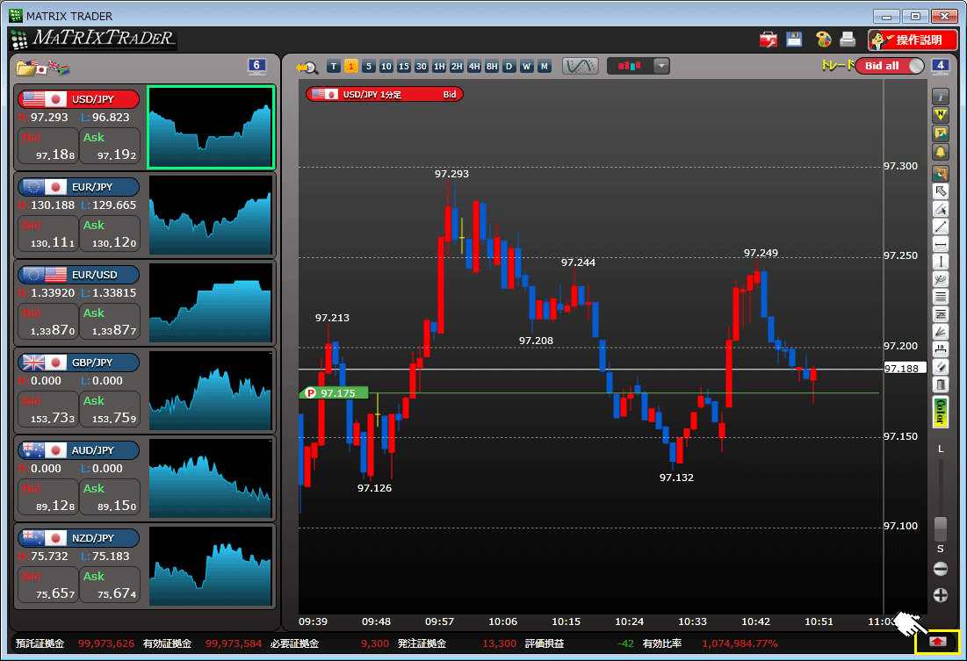This screenshot has width=967, height=661.
Task: Select the AUD/JPY currency pair label
Action: coord(78,450)
